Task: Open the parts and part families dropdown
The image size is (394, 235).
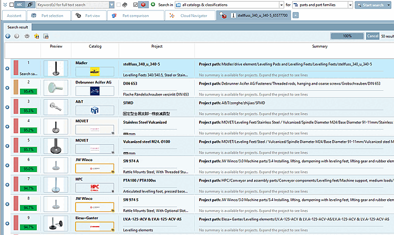Action: click(350, 5)
